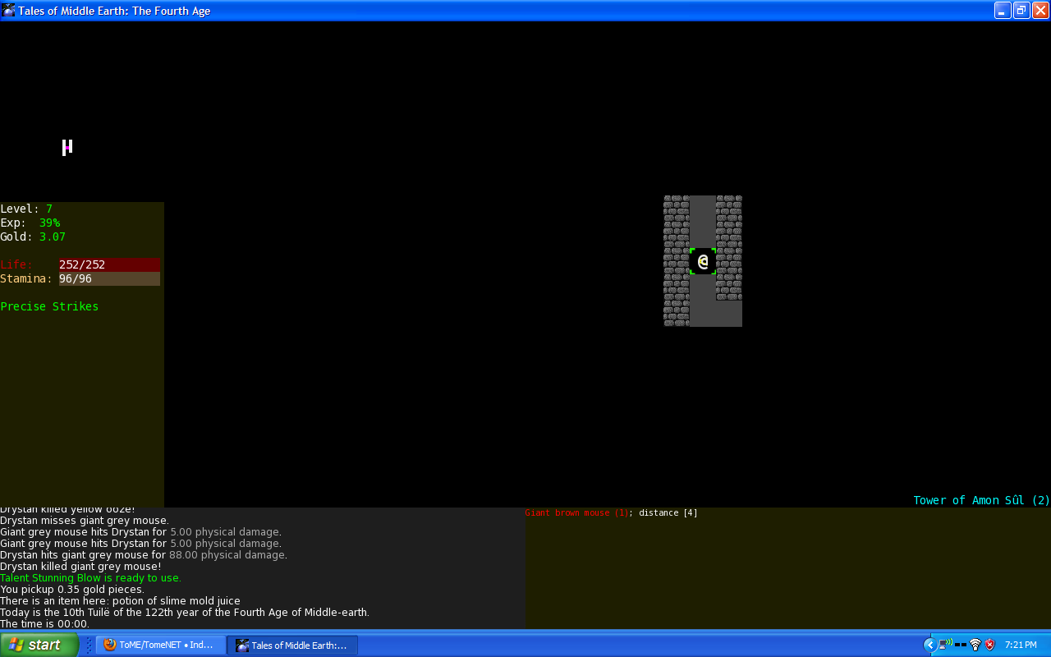Close the Tales of Middle Earth window
This screenshot has height=657, width=1051.
(1040, 11)
